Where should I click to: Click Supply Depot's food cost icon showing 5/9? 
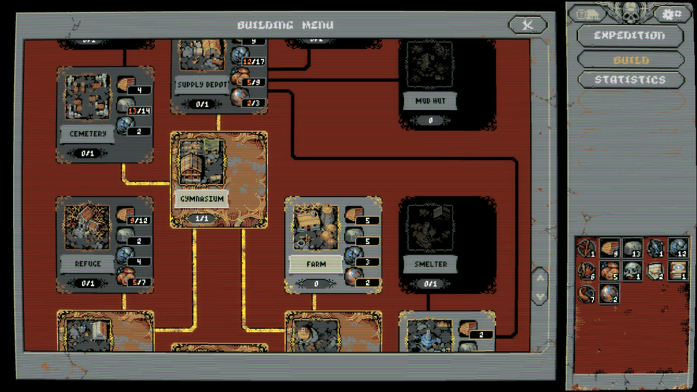[240, 76]
